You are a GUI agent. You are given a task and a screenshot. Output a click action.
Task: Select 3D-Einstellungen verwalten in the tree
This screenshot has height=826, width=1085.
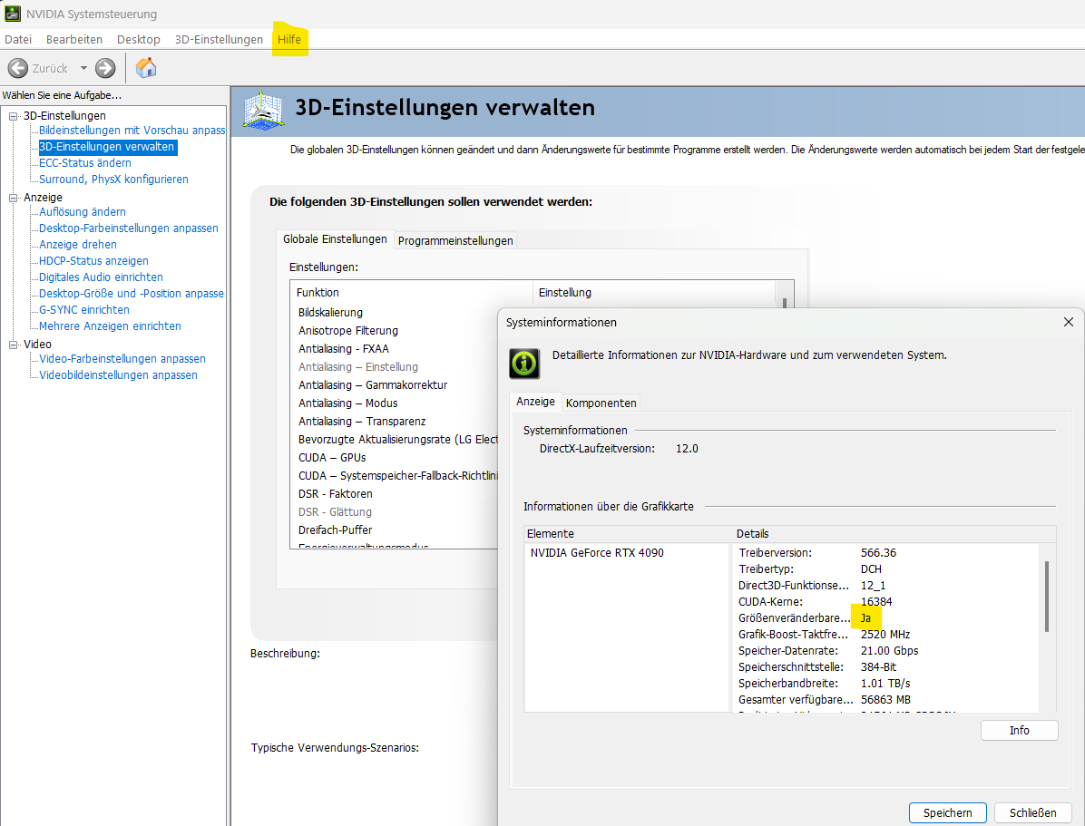(106, 147)
